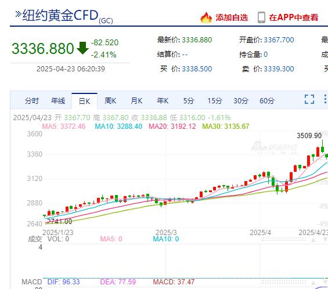Image resolution: width=328 pixels, height=289 pixels.
Task: Click the 最新价 3336.880 value
Action: pos(197,39)
